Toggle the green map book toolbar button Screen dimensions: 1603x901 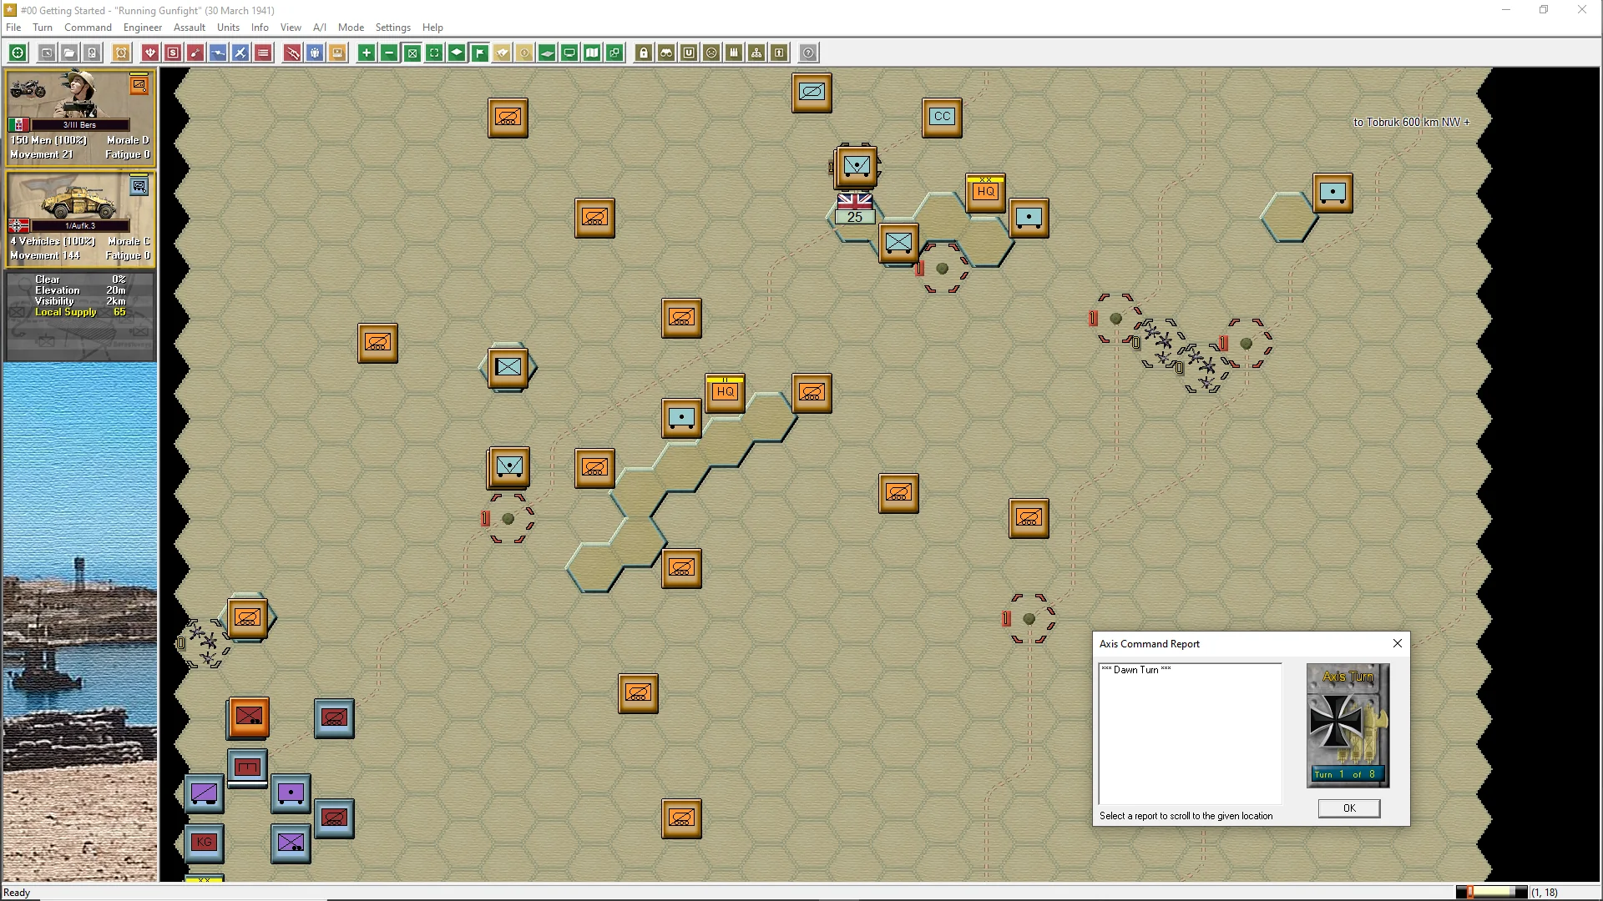[x=592, y=53]
